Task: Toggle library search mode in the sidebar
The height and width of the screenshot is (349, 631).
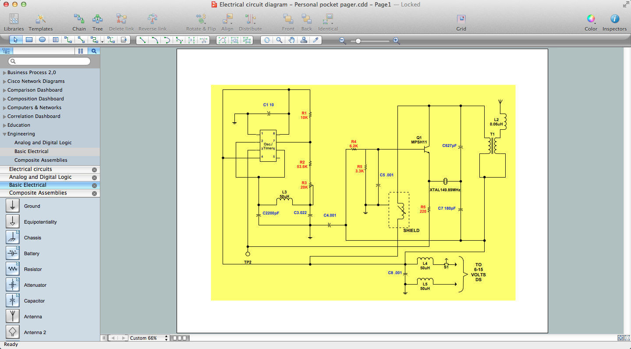Action: pyautogui.click(x=94, y=51)
